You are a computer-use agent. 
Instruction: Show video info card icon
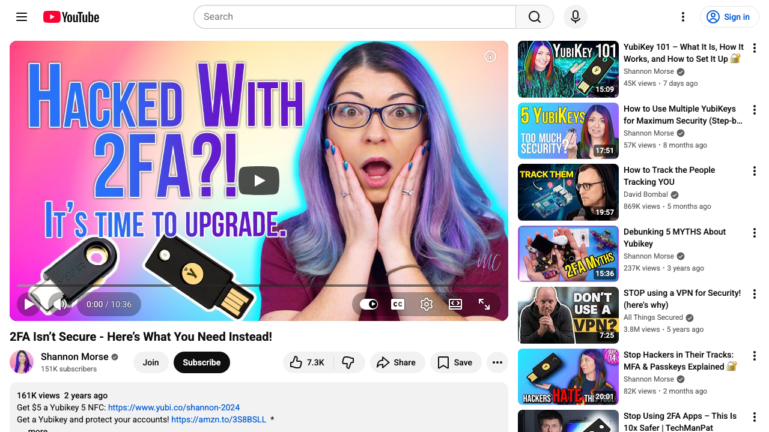490,56
